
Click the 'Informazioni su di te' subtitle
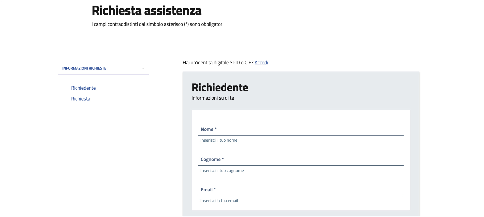pos(213,98)
